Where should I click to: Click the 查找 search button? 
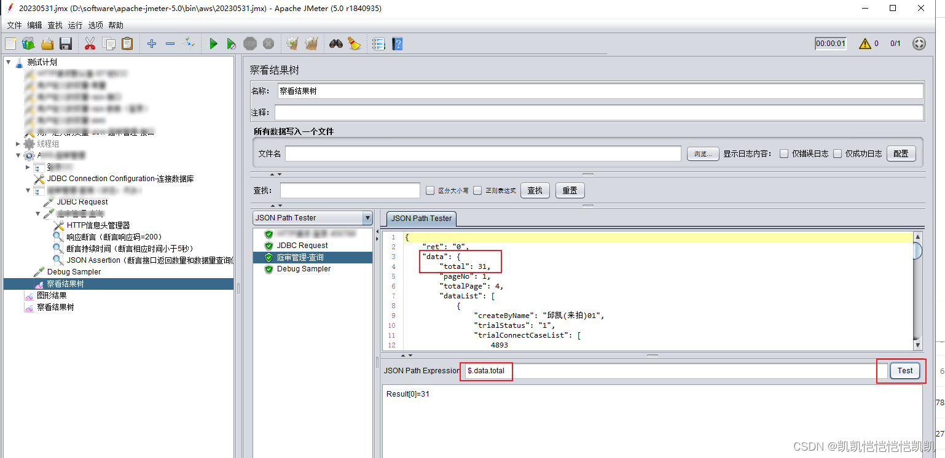[535, 190]
